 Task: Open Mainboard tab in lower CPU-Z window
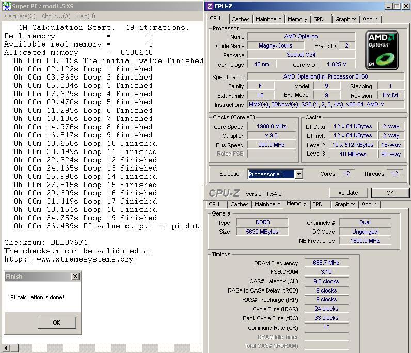pyautogui.click(x=267, y=204)
